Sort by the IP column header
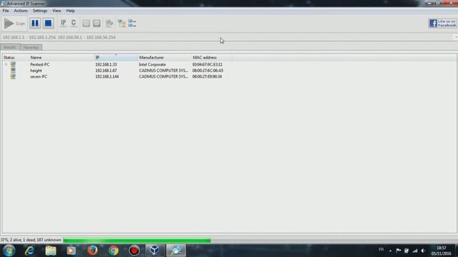This screenshot has width=458, height=257. coord(116,57)
